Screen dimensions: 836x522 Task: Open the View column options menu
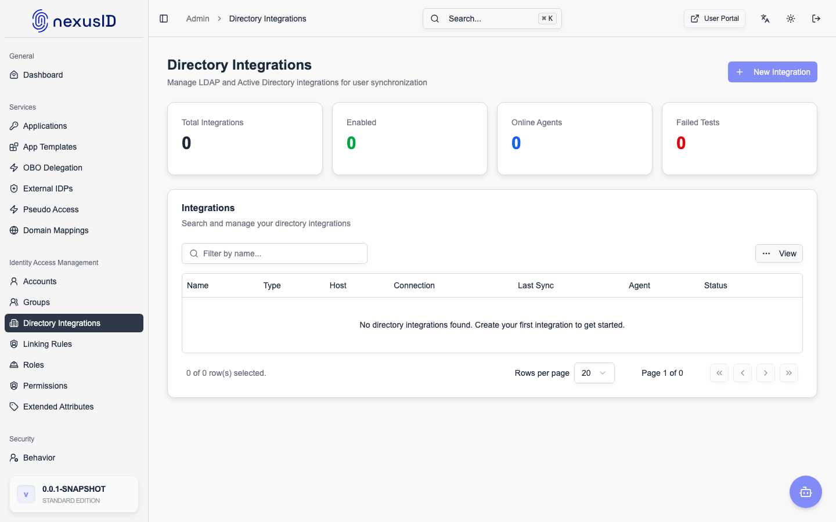click(779, 253)
